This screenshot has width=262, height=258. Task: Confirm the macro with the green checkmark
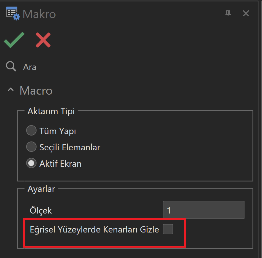click(x=14, y=40)
